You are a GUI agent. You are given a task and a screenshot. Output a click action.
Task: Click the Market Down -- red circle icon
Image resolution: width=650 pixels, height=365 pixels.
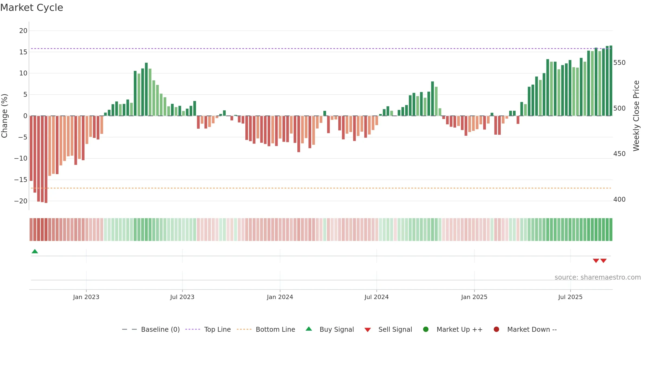(x=496, y=329)
